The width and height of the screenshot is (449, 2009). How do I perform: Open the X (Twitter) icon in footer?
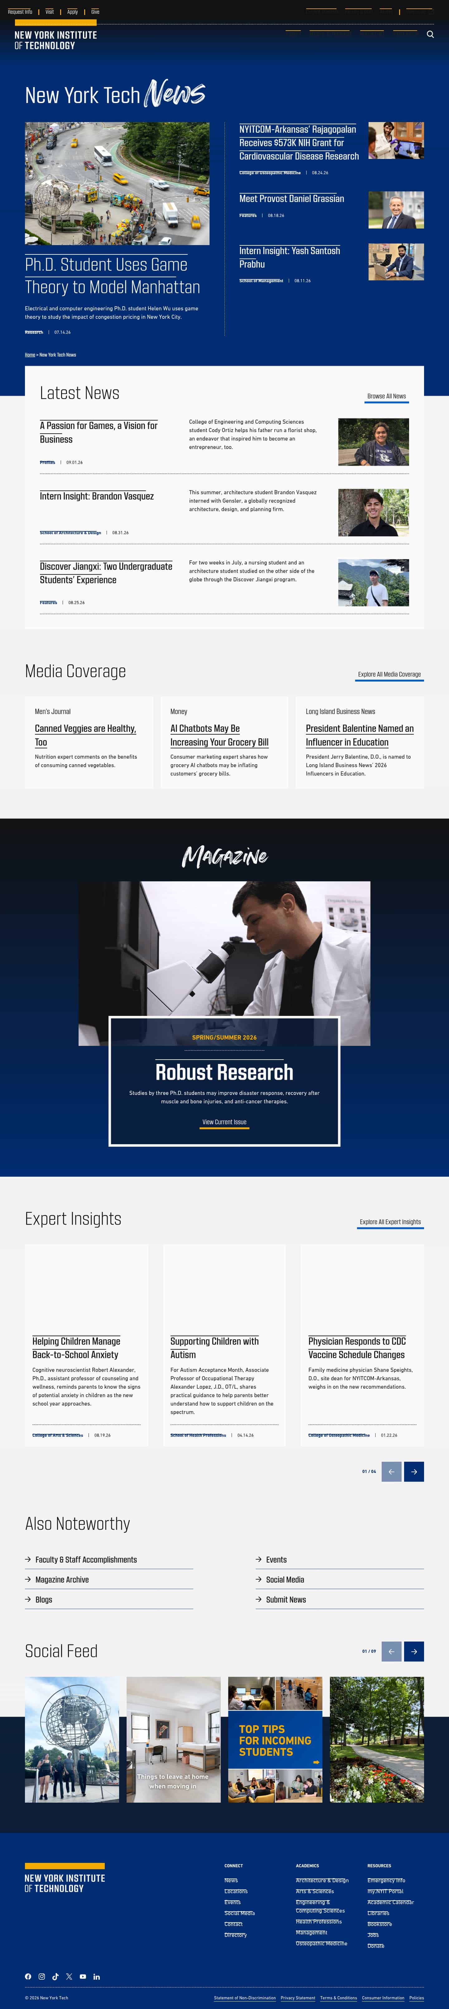point(69,1976)
